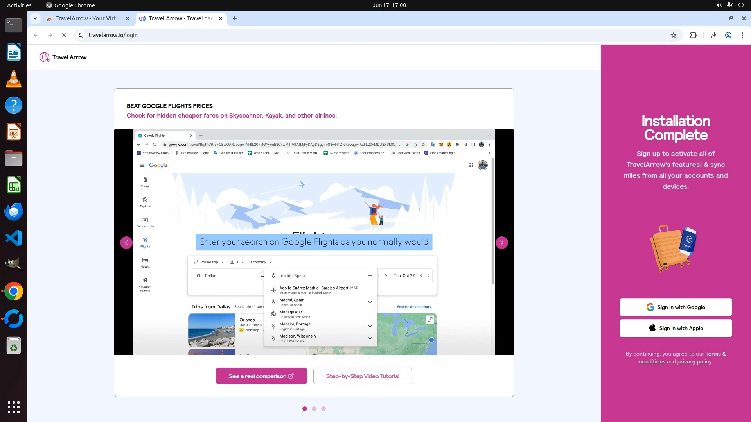Select the third carousel pagination dot

pyautogui.click(x=323, y=409)
